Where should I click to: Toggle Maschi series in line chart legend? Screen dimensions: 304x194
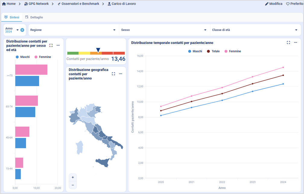(x=195, y=51)
